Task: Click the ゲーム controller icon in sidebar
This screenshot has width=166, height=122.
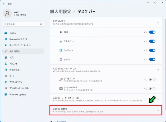Action: pyautogui.click(x=6, y=76)
